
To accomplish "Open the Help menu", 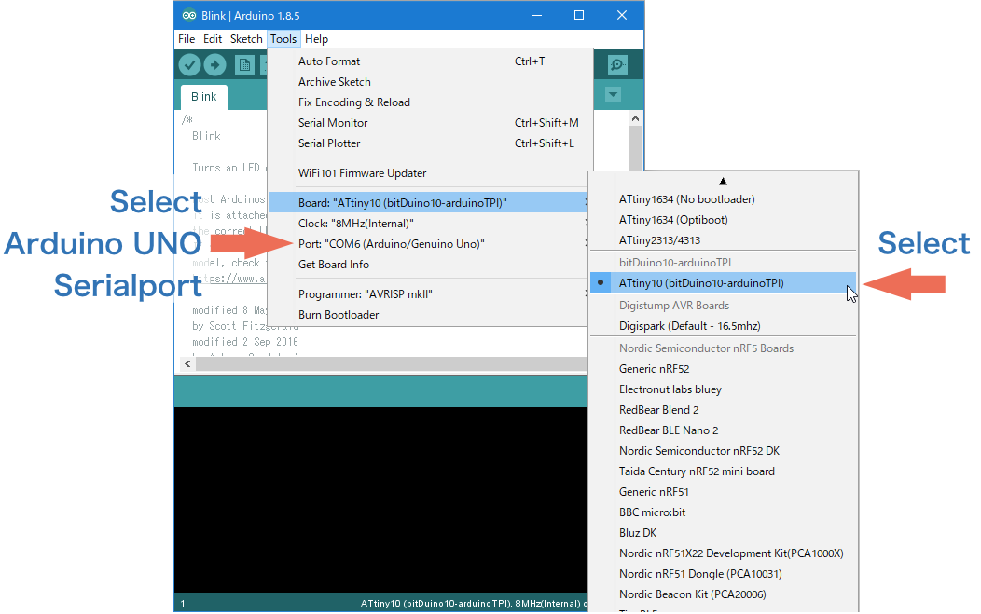I will click(316, 39).
